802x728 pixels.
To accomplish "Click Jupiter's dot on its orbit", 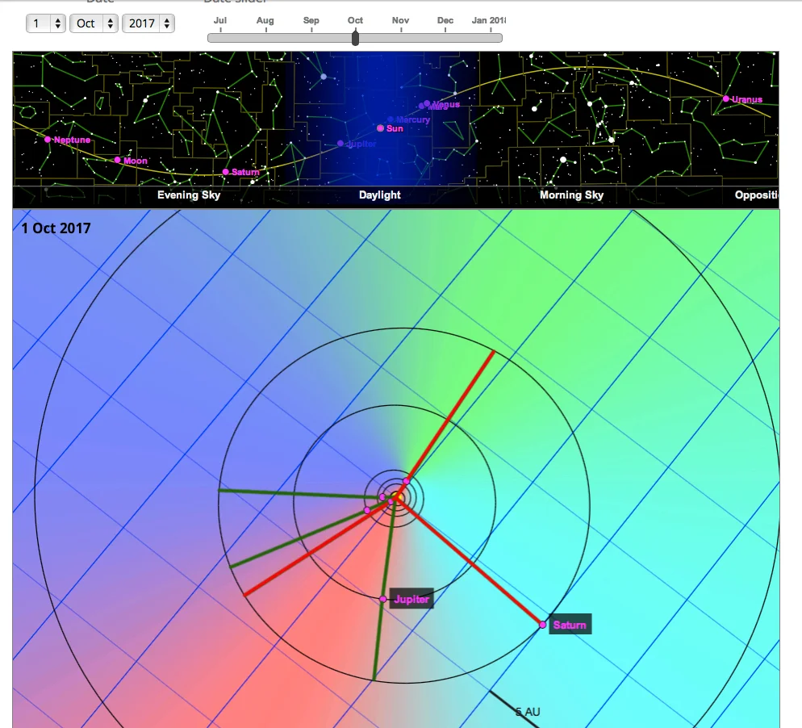I will (x=382, y=599).
